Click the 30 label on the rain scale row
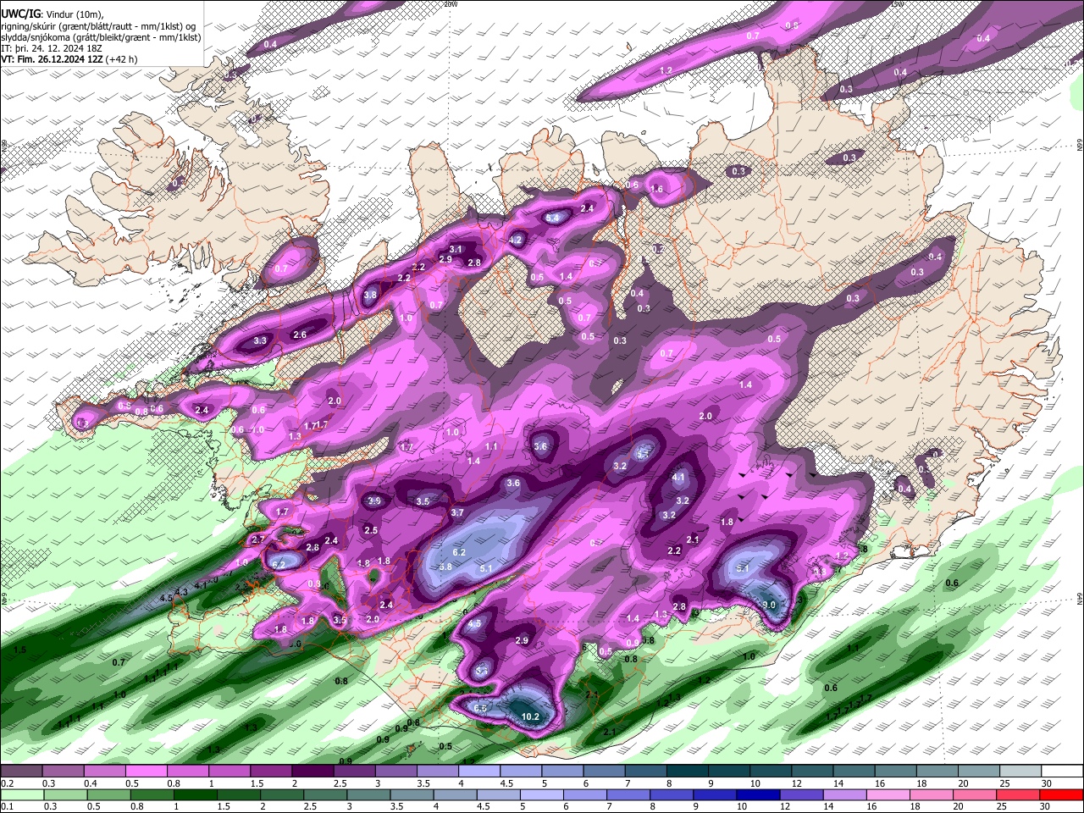The image size is (1084, 813). 1046,806
